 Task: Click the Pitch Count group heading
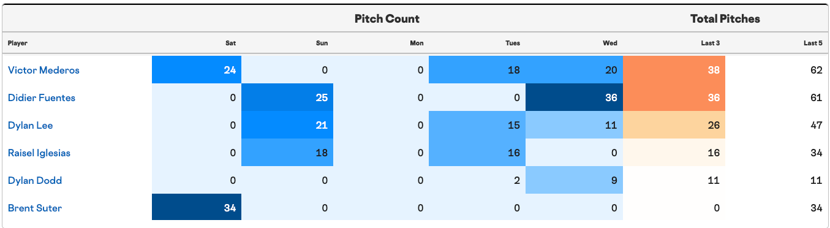pyautogui.click(x=387, y=18)
